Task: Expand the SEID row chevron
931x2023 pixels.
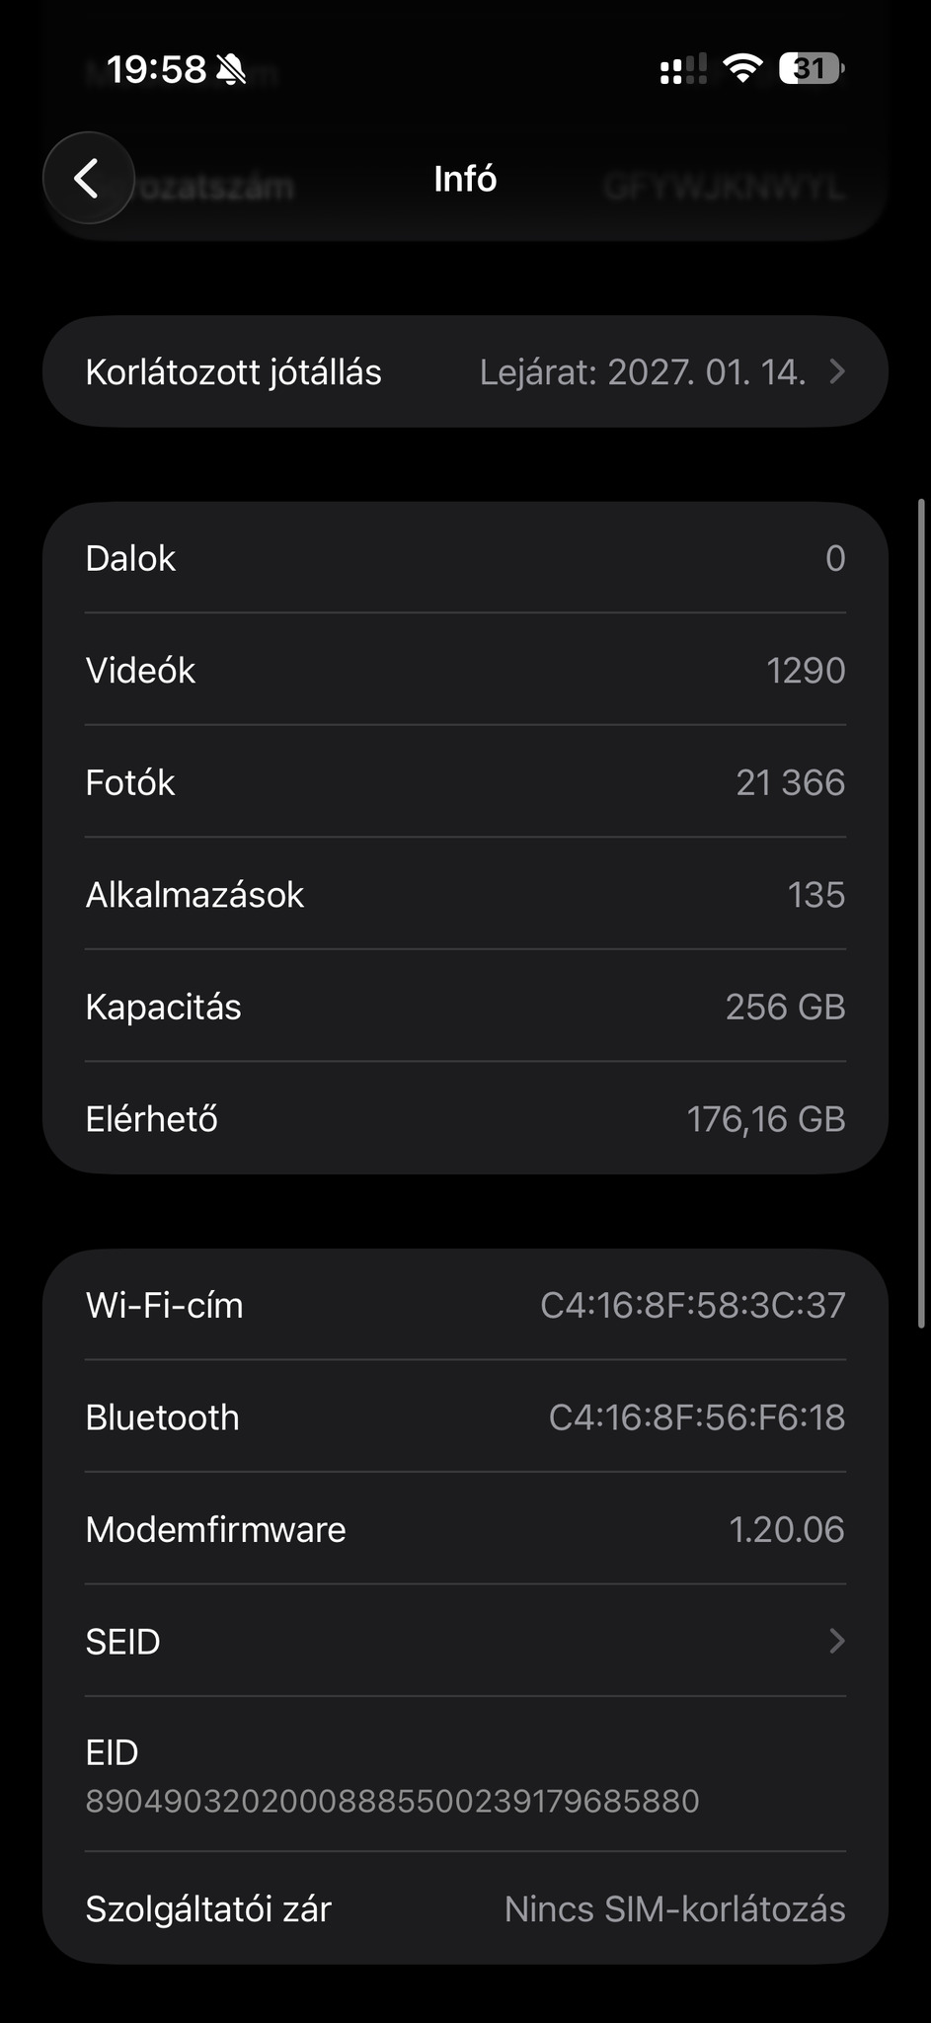Action: click(836, 1642)
